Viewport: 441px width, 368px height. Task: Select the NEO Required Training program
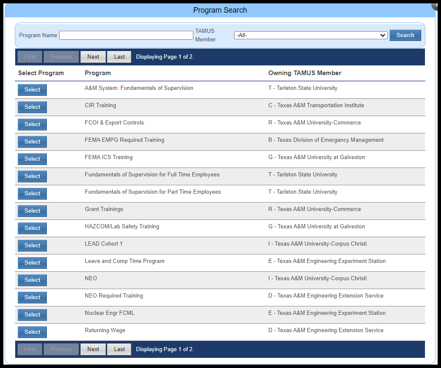pyautogui.click(x=32, y=298)
